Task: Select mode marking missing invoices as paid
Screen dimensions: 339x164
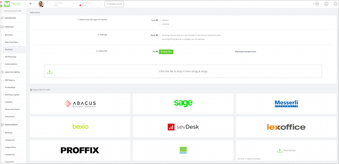Action: (160, 35)
